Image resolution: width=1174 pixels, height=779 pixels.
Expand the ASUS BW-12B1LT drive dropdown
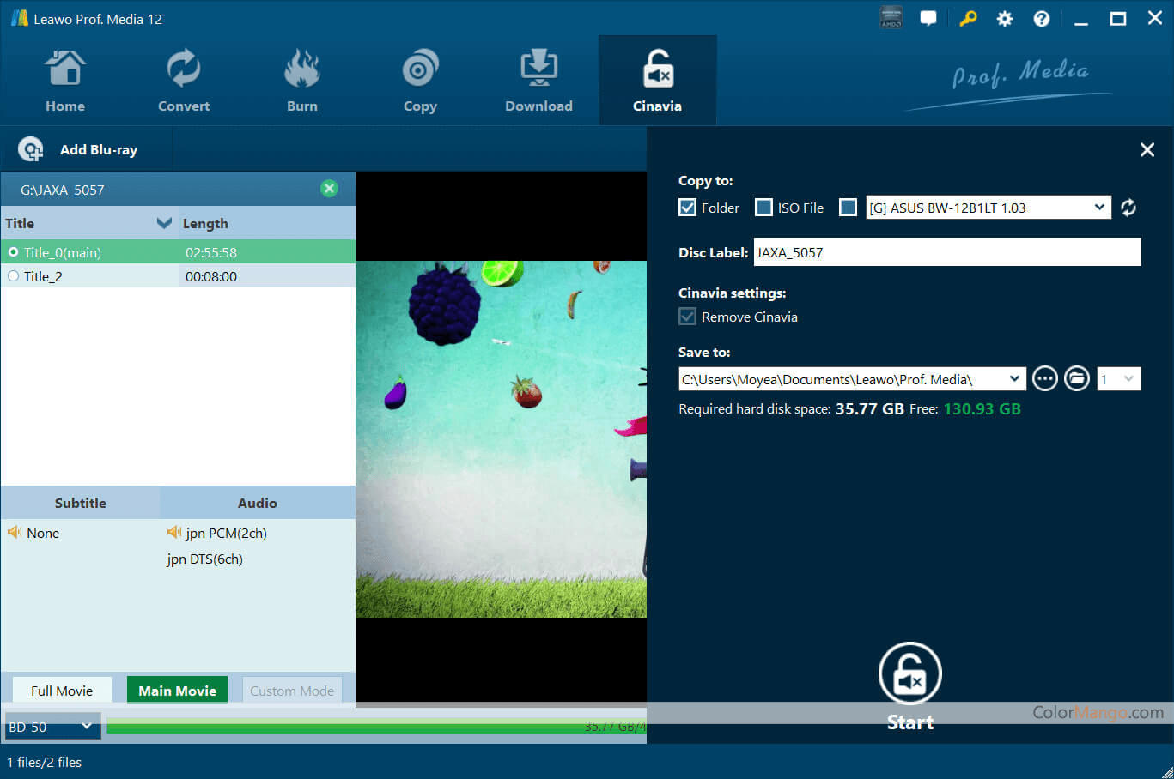tap(1099, 208)
